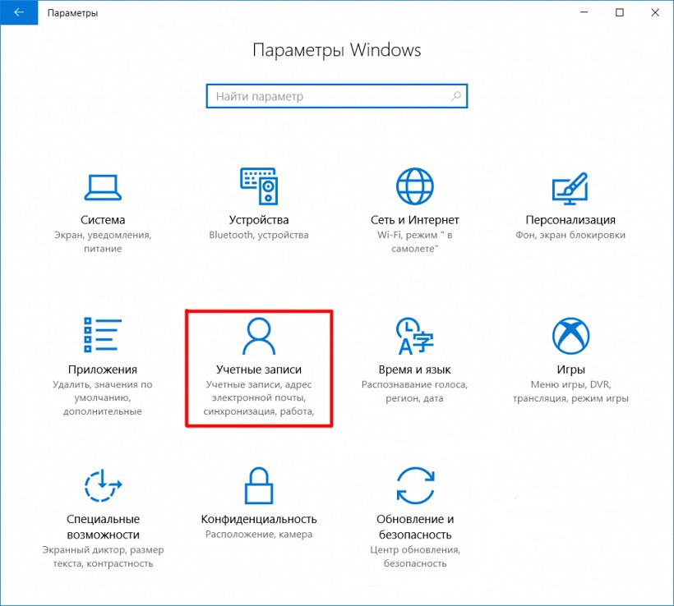Image resolution: width=674 pixels, height=606 pixels.
Task: Click the Время и язык title
Action: (415, 370)
